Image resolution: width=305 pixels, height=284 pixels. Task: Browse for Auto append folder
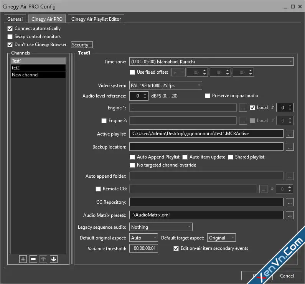pos(290,176)
